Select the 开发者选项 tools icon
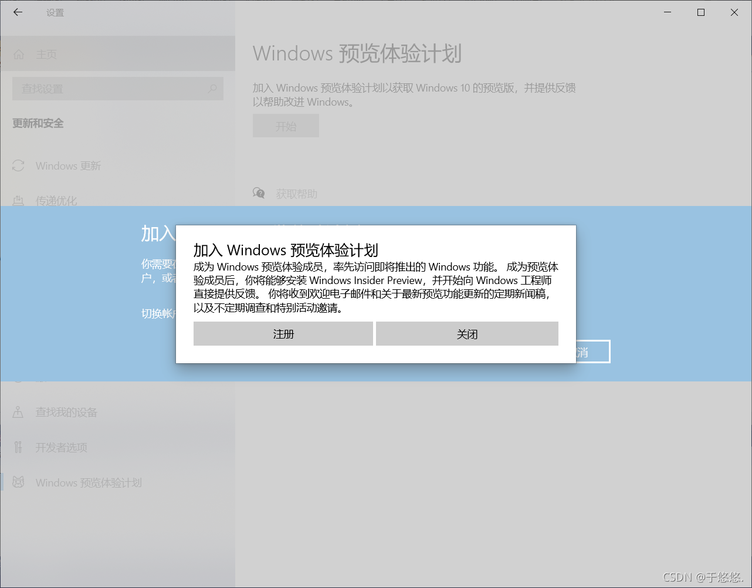752x588 pixels. [18, 448]
